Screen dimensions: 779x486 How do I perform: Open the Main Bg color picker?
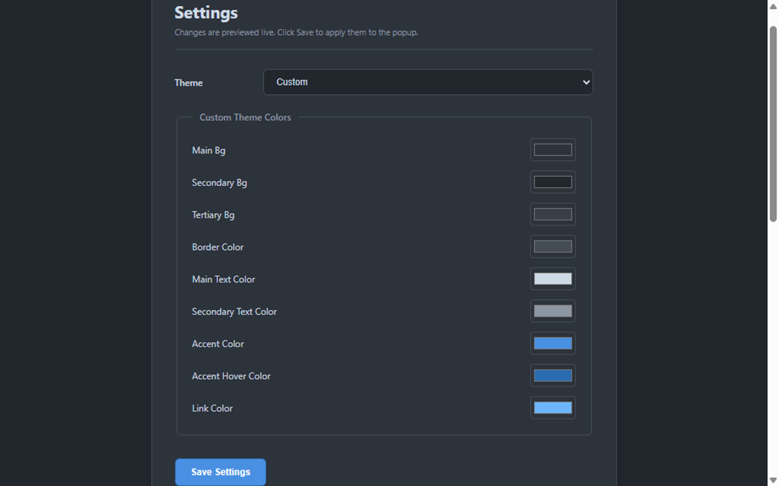click(x=553, y=149)
